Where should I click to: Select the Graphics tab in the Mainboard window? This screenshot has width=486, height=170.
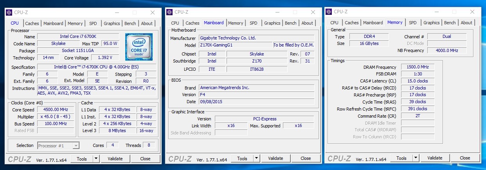click(x=272, y=23)
